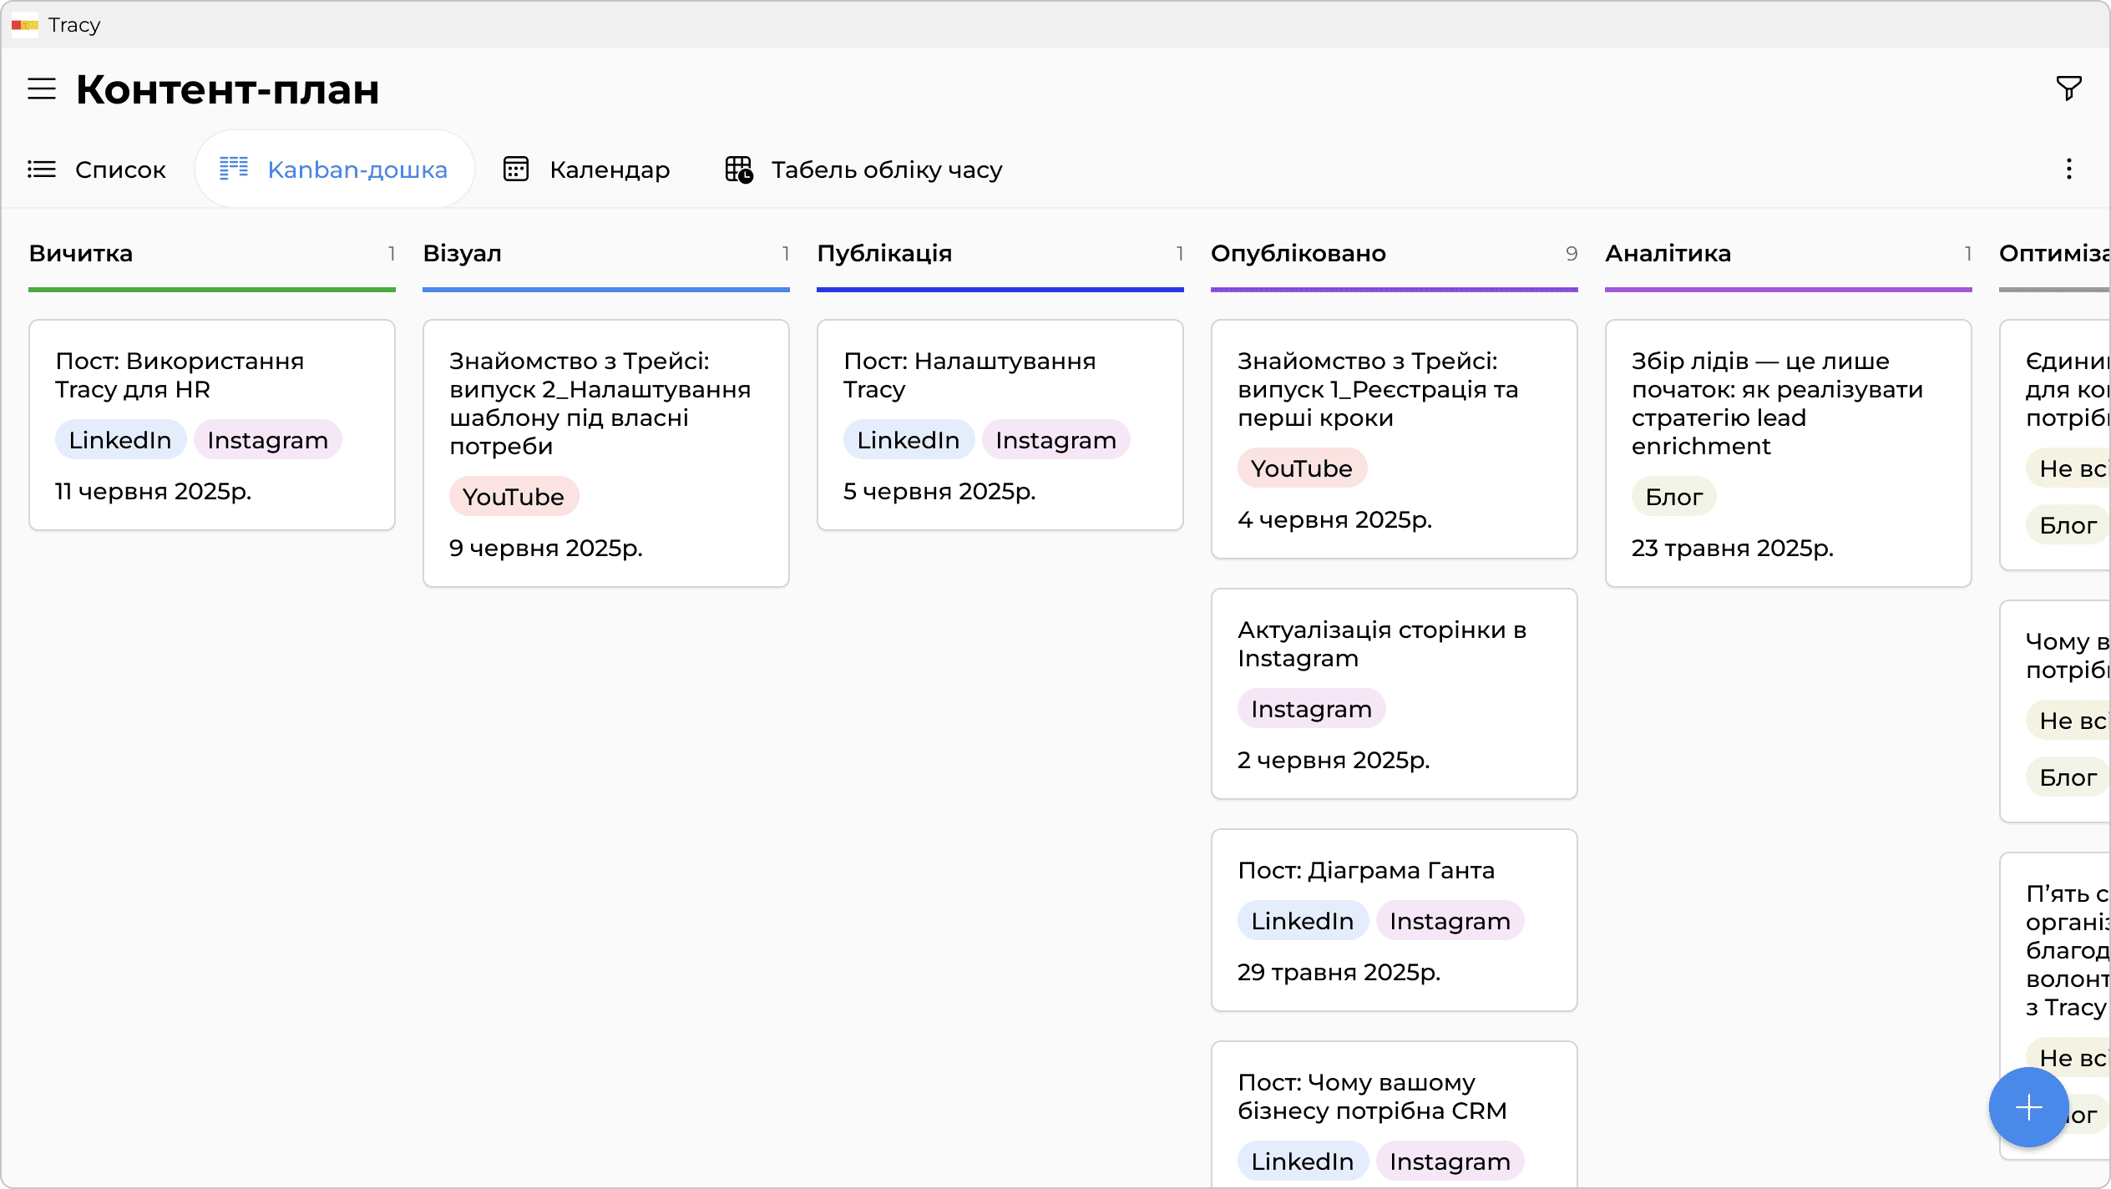Click the kanban icon beside Kanban-дошка
2111x1189 pixels.
234,169
